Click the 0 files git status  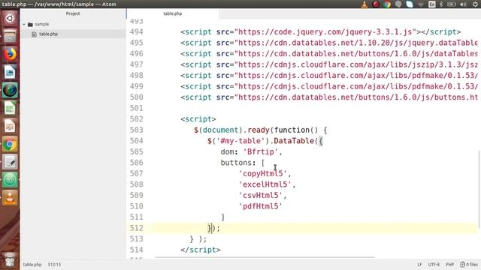pos(469,265)
